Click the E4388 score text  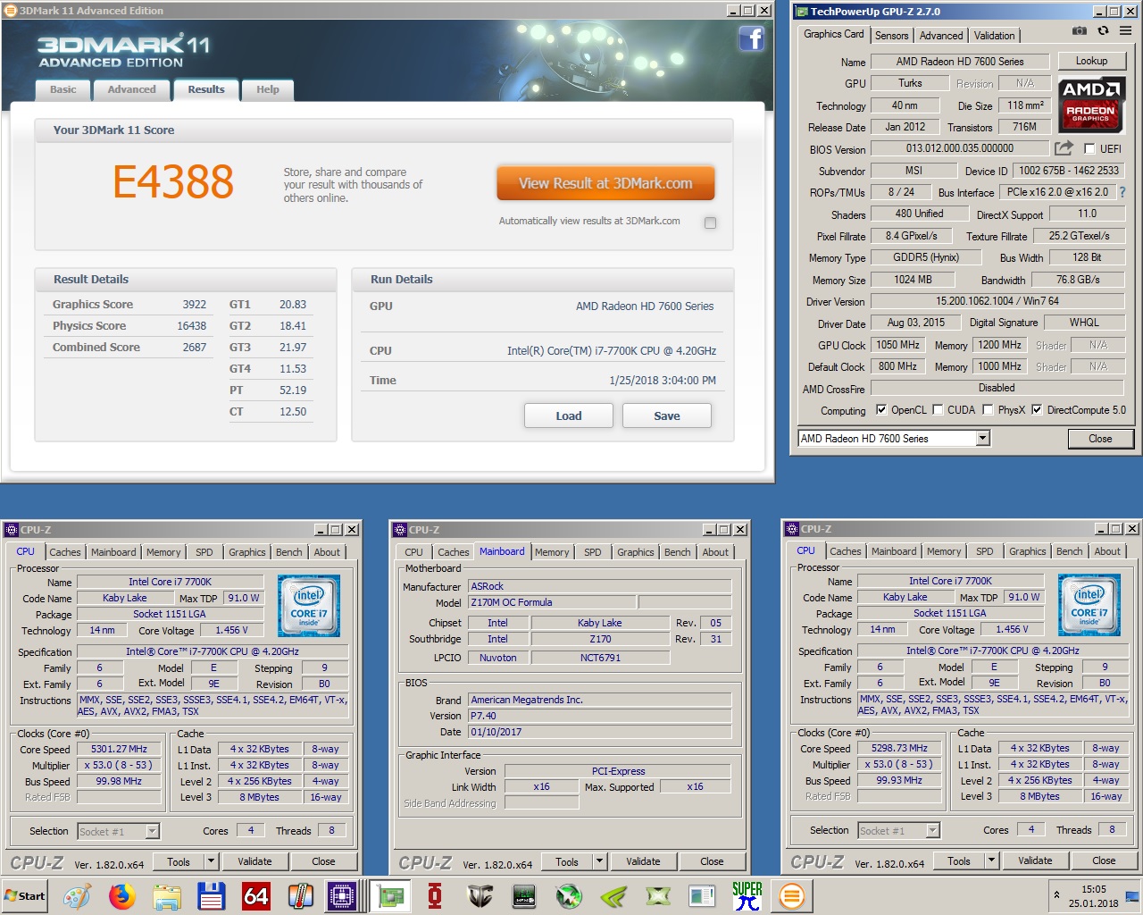coord(173,182)
